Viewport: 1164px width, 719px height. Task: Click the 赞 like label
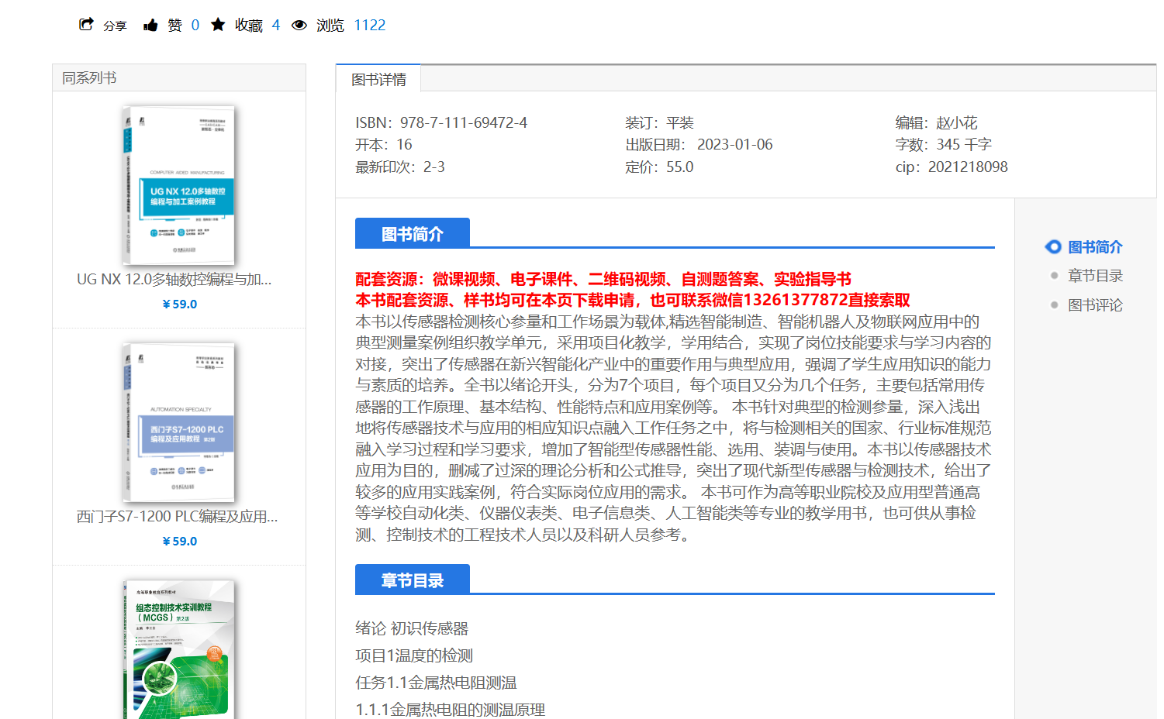tap(175, 26)
